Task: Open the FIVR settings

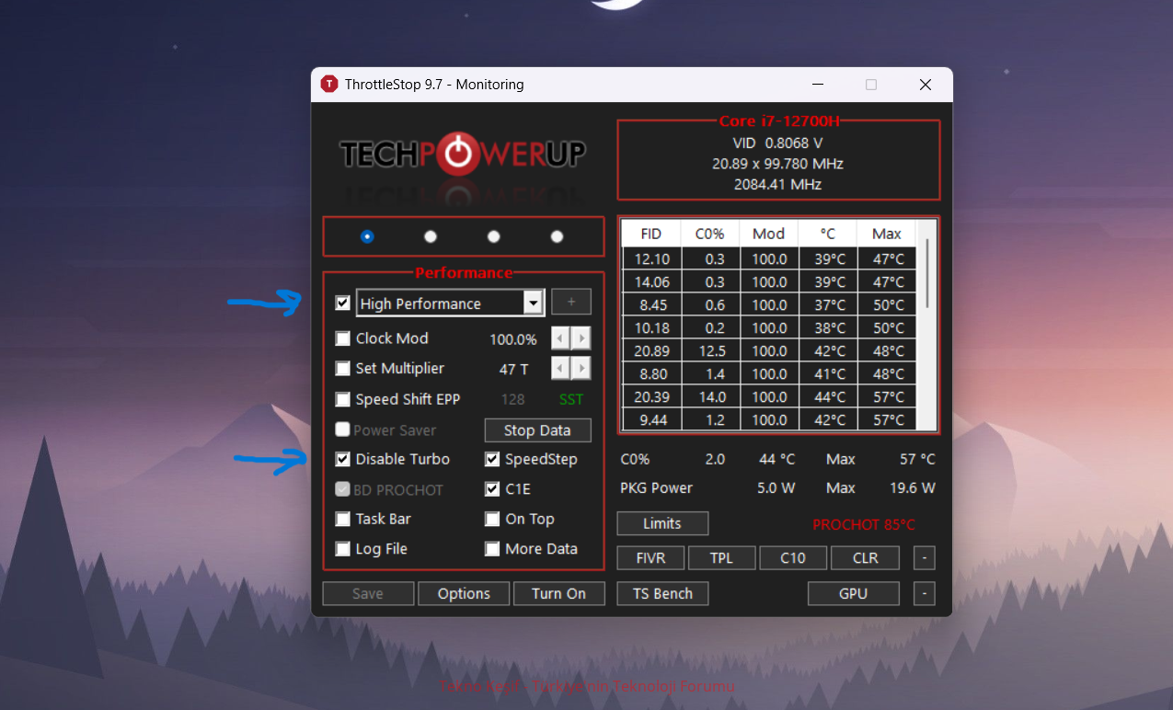Action: coord(652,558)
